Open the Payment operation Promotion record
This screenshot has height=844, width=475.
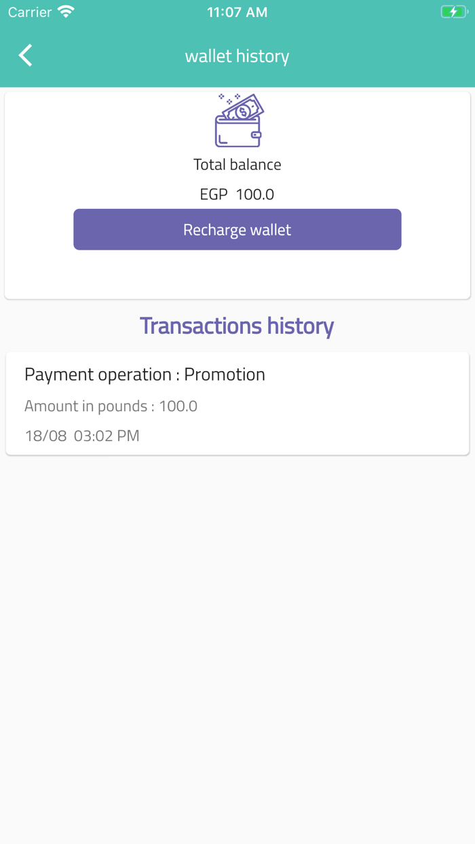tap(145, 374)
